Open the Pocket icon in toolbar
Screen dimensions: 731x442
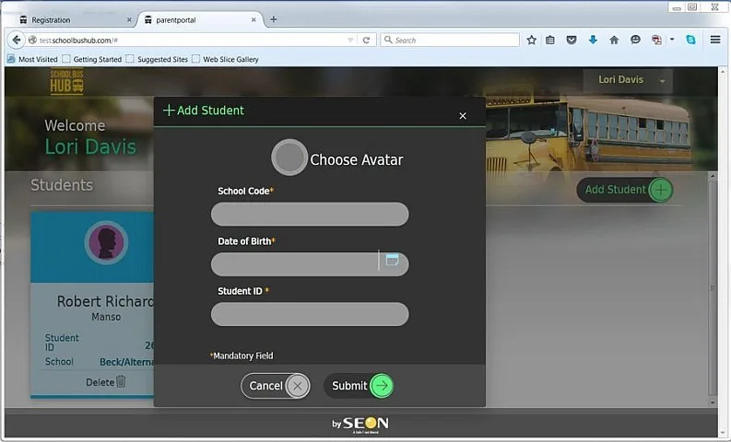point(572,40)
